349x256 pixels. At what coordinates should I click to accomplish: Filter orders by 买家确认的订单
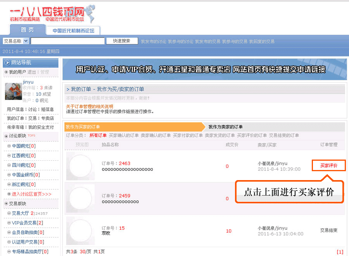123,136
